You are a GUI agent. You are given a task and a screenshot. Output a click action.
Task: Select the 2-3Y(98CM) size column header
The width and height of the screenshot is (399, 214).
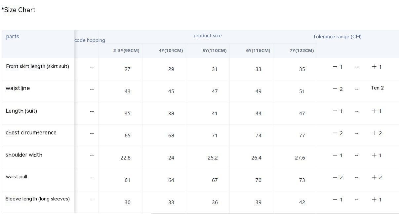126,51
